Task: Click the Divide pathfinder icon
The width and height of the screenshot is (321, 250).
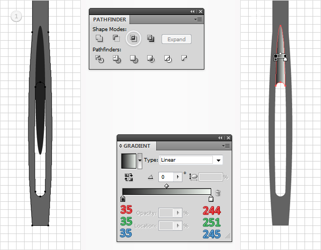Action: pyautogui.click(x=100, y=59)
